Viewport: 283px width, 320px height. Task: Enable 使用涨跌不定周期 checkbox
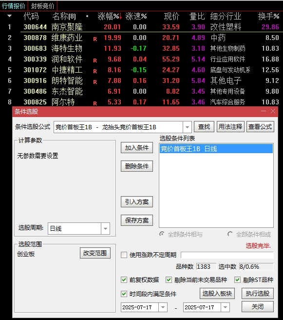pos(124,255)
